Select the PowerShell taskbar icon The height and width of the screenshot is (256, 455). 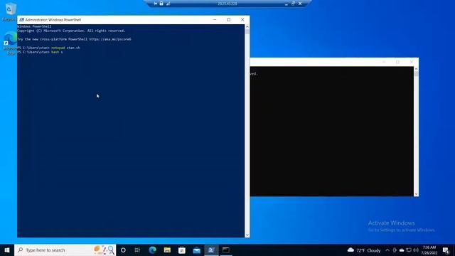pos(211,250)
